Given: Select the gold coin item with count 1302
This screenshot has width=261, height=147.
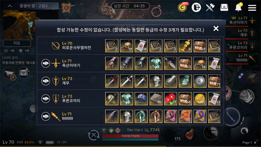Looking at the screenshot, I should 200,99.
